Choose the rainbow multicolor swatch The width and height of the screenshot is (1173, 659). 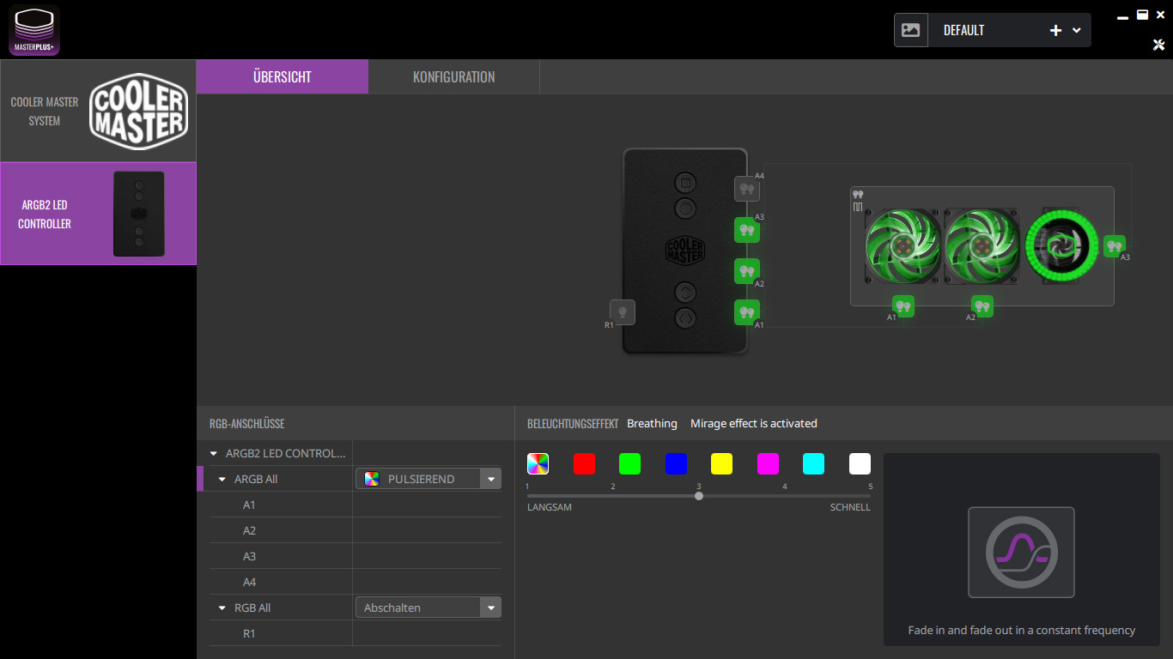[538, 464]
